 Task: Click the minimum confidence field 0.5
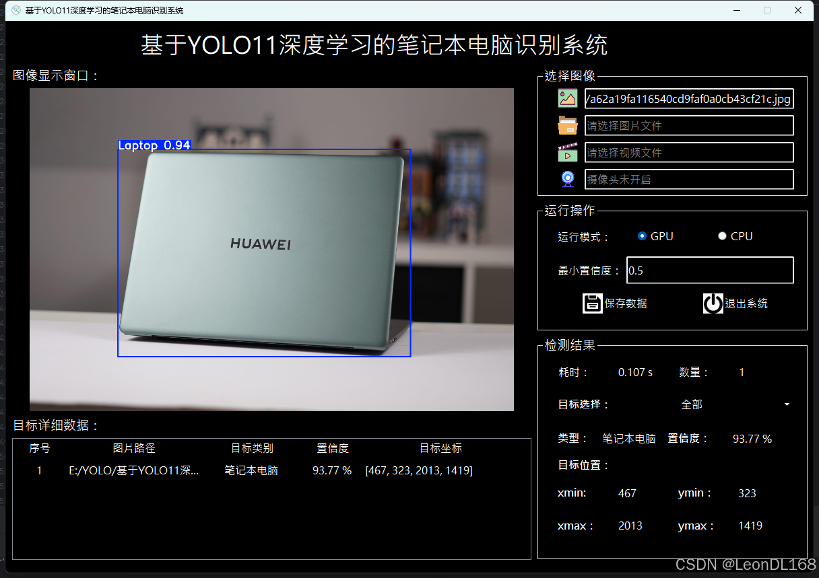[x=710, y=270]
